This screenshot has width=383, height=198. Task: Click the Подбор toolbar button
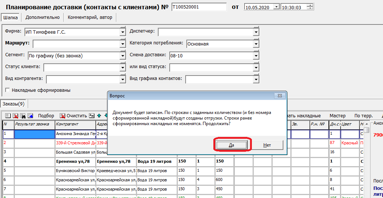click(46, 116)
